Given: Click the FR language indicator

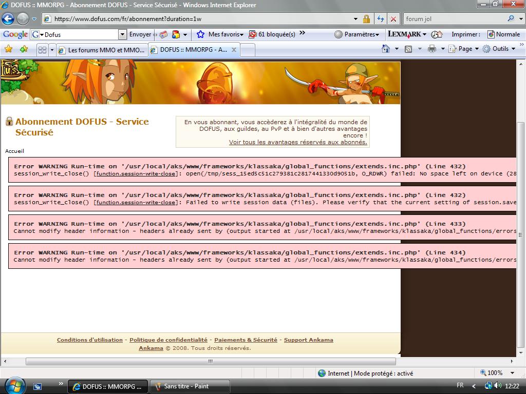Looking at the screenshot, I should tap(460, 385).
